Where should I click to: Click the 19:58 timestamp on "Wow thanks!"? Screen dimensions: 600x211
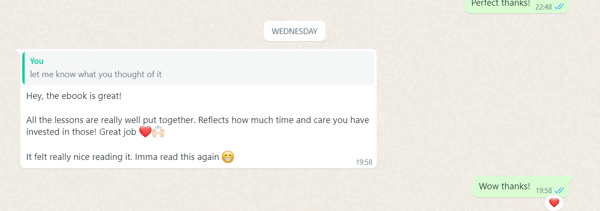click(544, 190)
